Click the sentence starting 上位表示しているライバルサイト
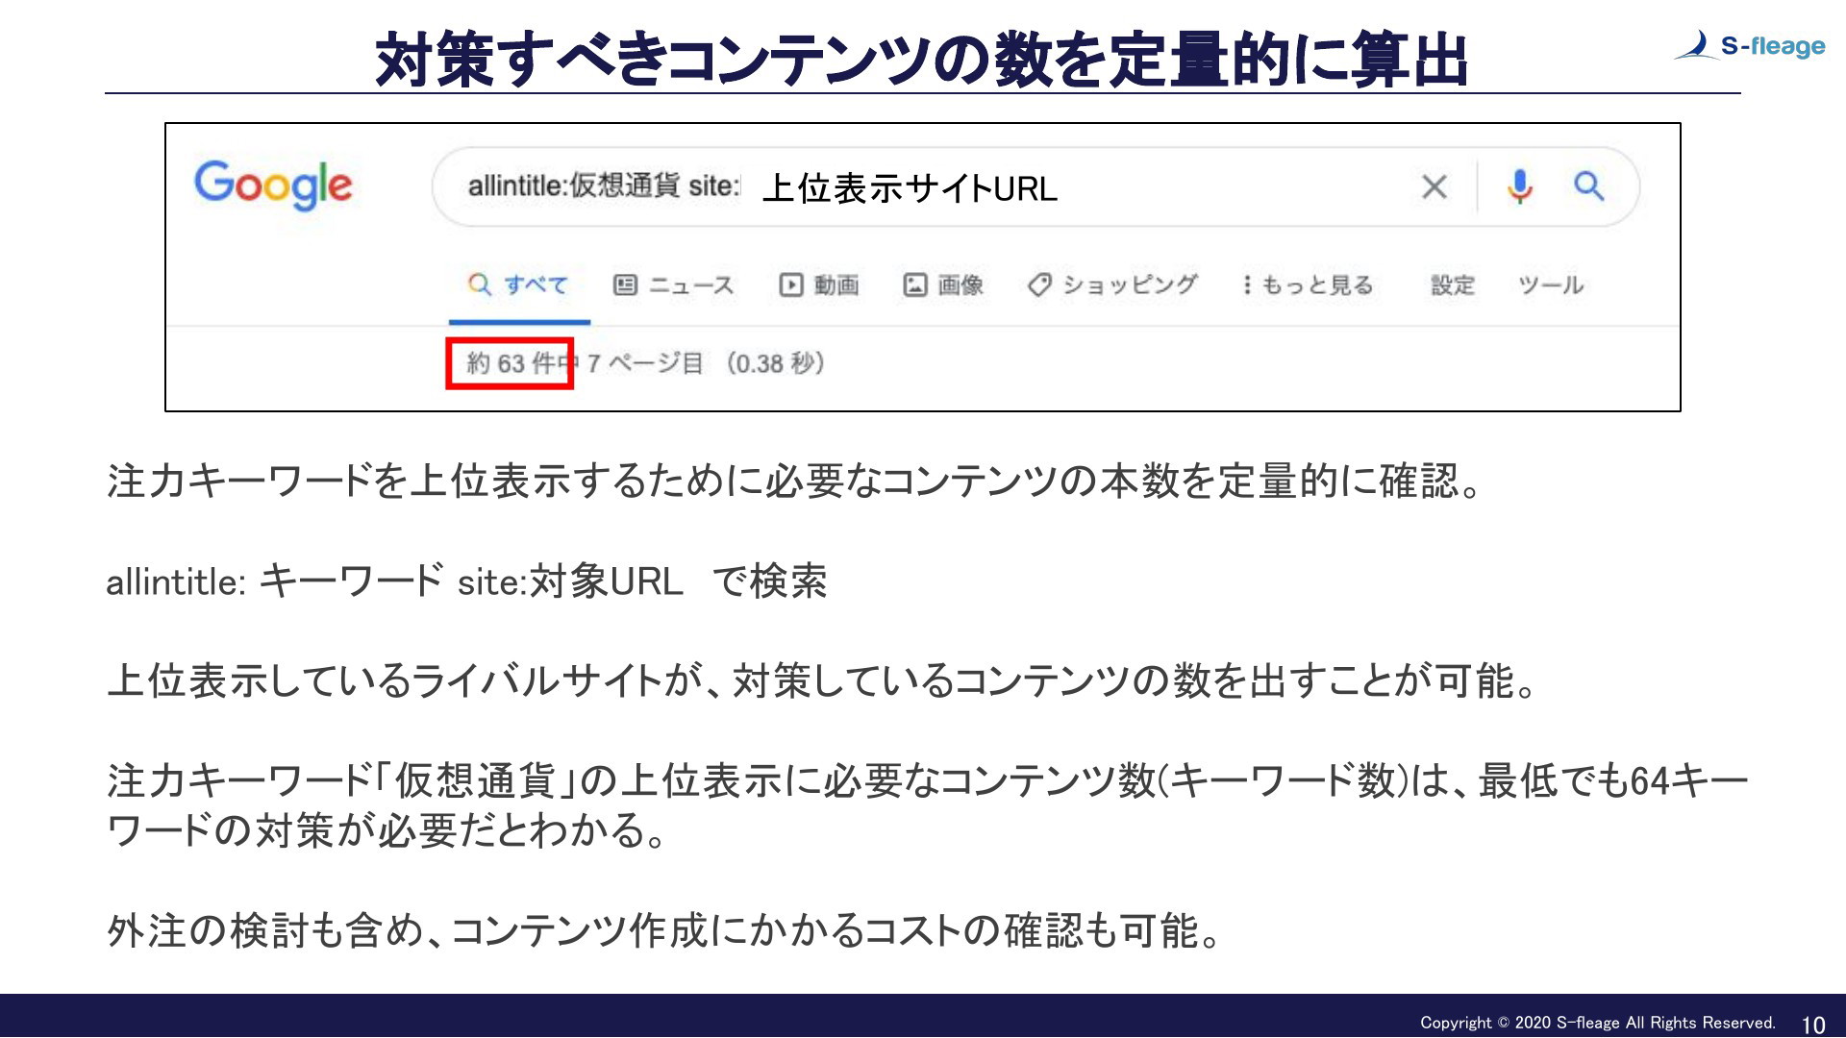Viewport: 1846px width, 1038px height. (823, 680)
